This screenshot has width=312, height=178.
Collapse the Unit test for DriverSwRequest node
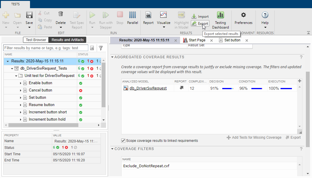click(16, 76)
